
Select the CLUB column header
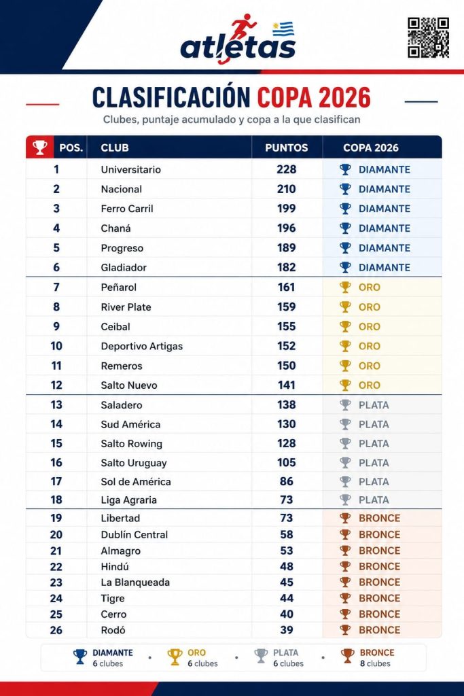click(x=115, y=147)
